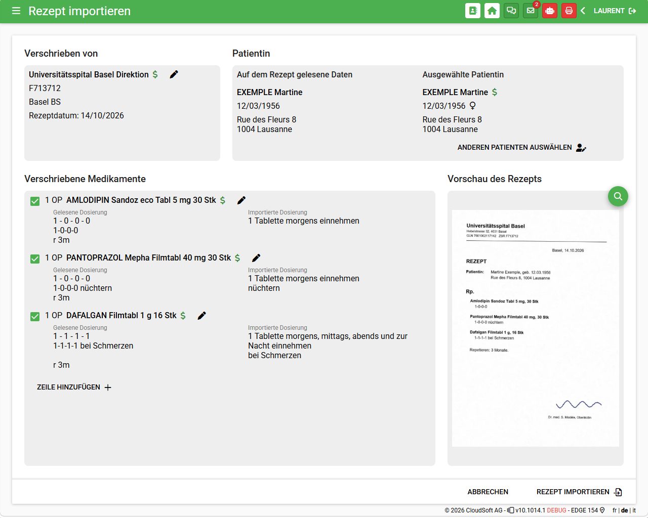Uncheck the AMLODIPIN Sandoz checkbox
This screenshot has height=518, width=648.
(x=35, y=201)
